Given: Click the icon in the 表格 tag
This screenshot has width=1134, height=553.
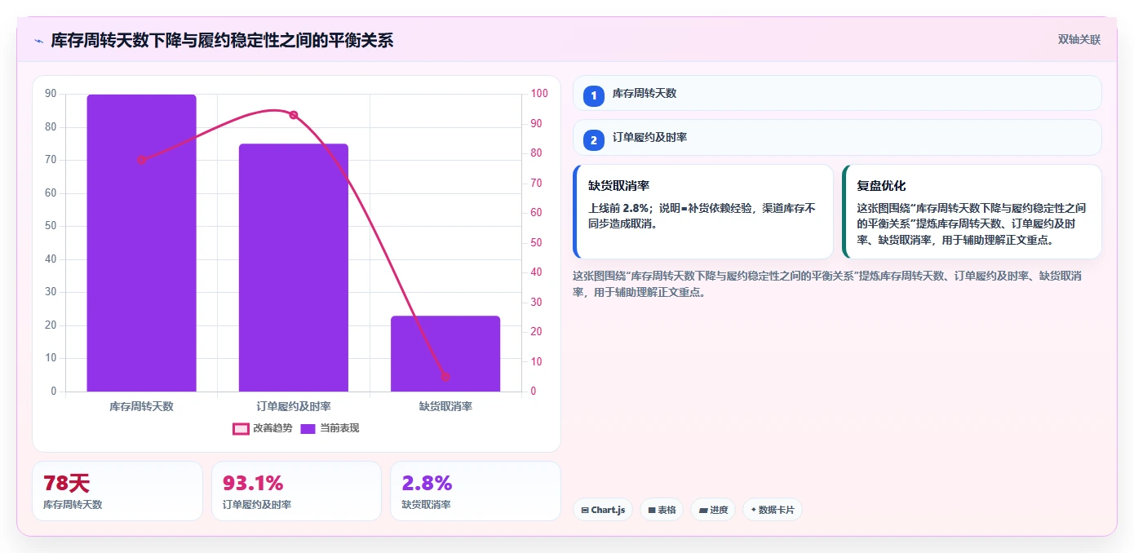Looking at the screenshot, I should pos(652,510).
